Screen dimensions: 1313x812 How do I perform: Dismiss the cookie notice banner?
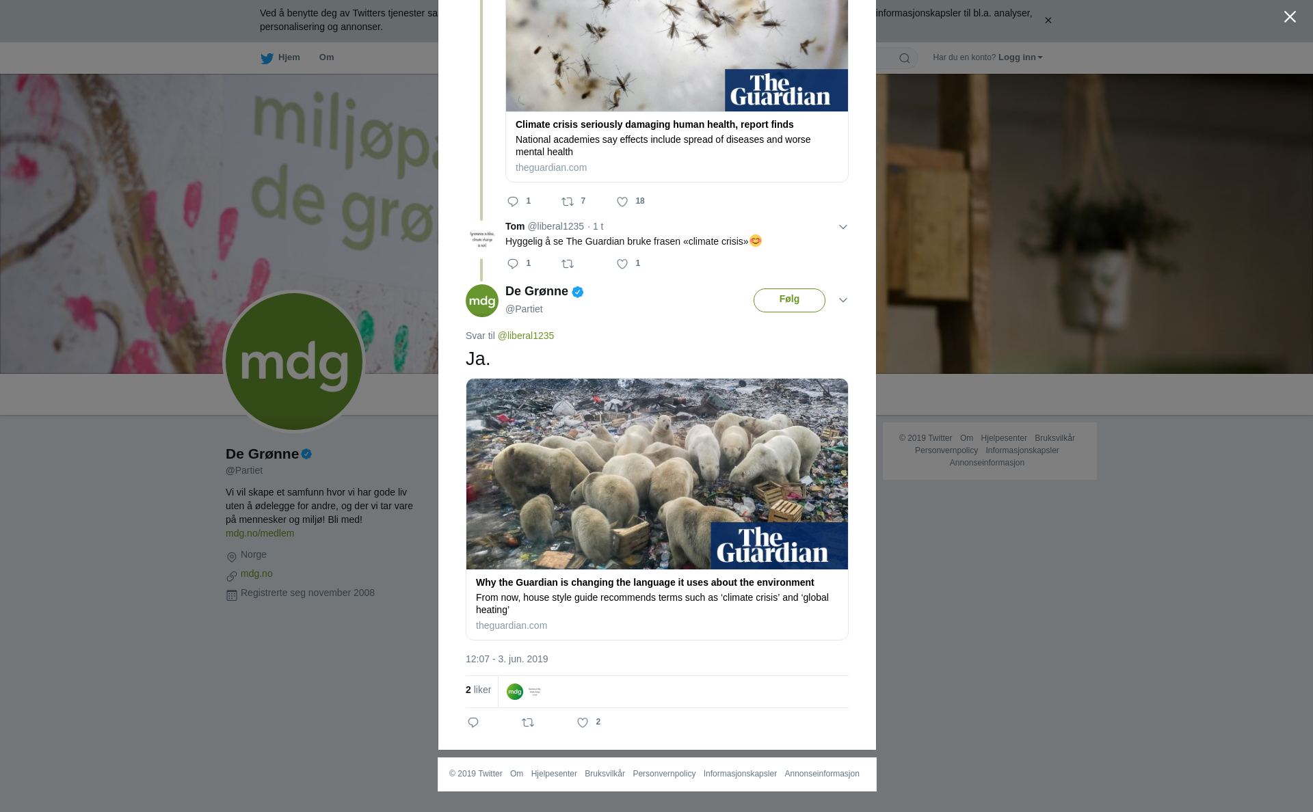tap(1048, 21)
